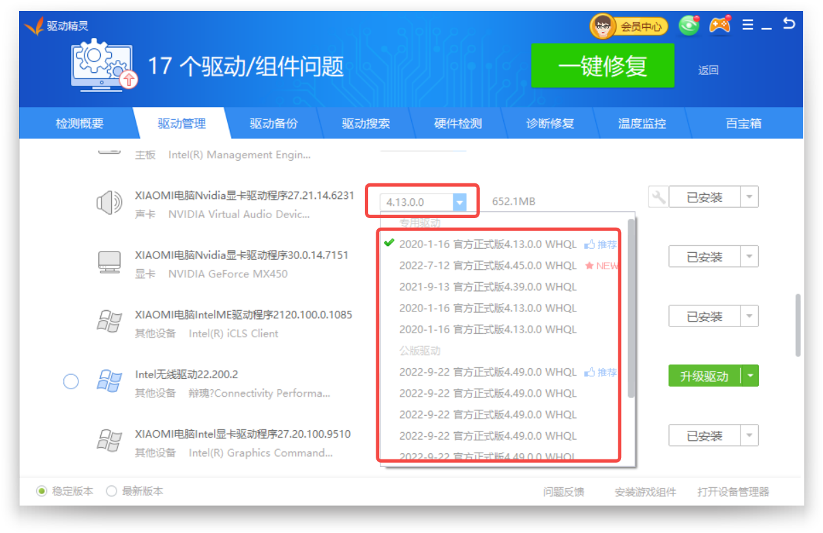Choose the 2022-7-12 version 4.45.0.0 entry
The height and width of the screenshot is (533, 823).
pos(488,265)
